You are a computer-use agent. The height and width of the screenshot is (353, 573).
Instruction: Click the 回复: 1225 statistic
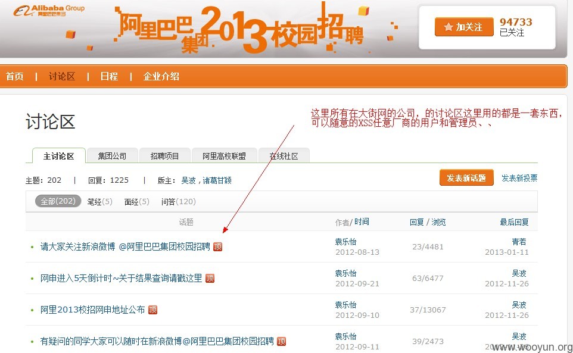point(108,180)
